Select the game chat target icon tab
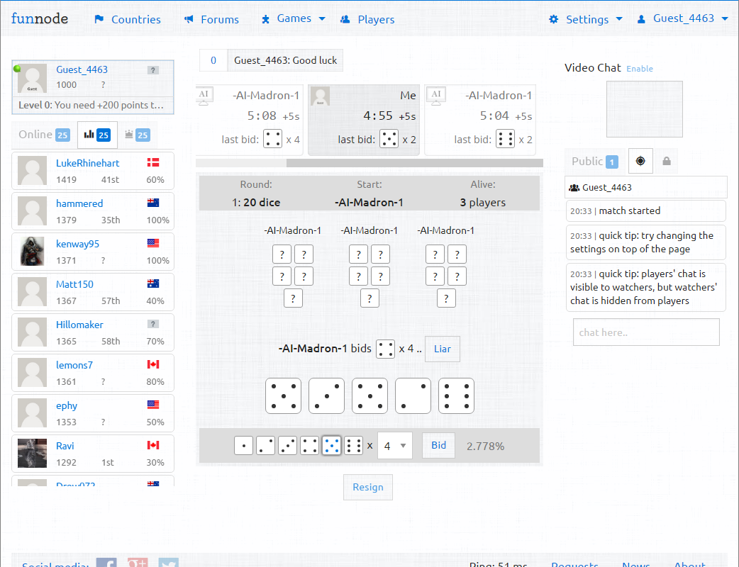The height and width of the screenshot is (567, 739). (640, 161)
